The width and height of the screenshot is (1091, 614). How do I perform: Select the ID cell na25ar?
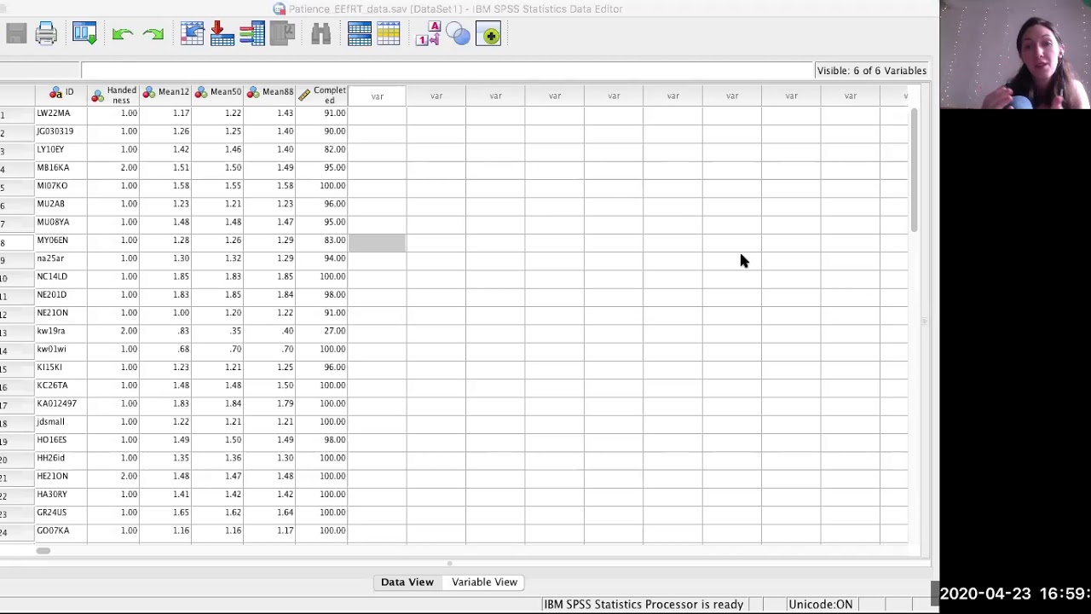click(x=61, y=258)
